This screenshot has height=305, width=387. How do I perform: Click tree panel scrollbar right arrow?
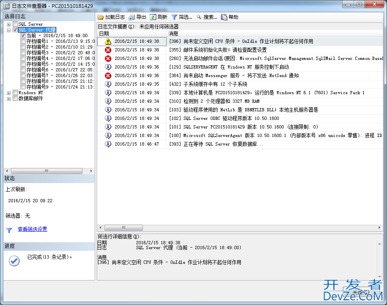point(91,171)
